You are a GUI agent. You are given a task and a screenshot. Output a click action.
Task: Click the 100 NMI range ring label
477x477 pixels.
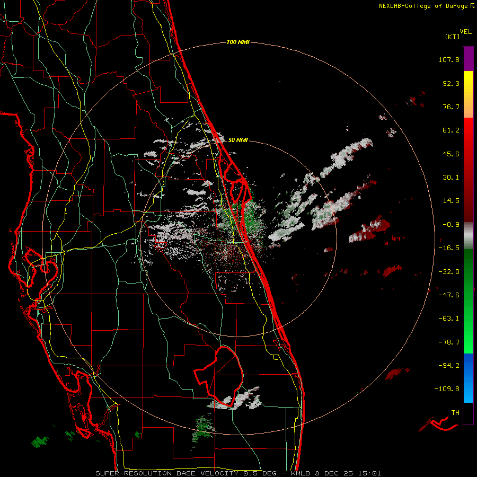pos(238,42)
